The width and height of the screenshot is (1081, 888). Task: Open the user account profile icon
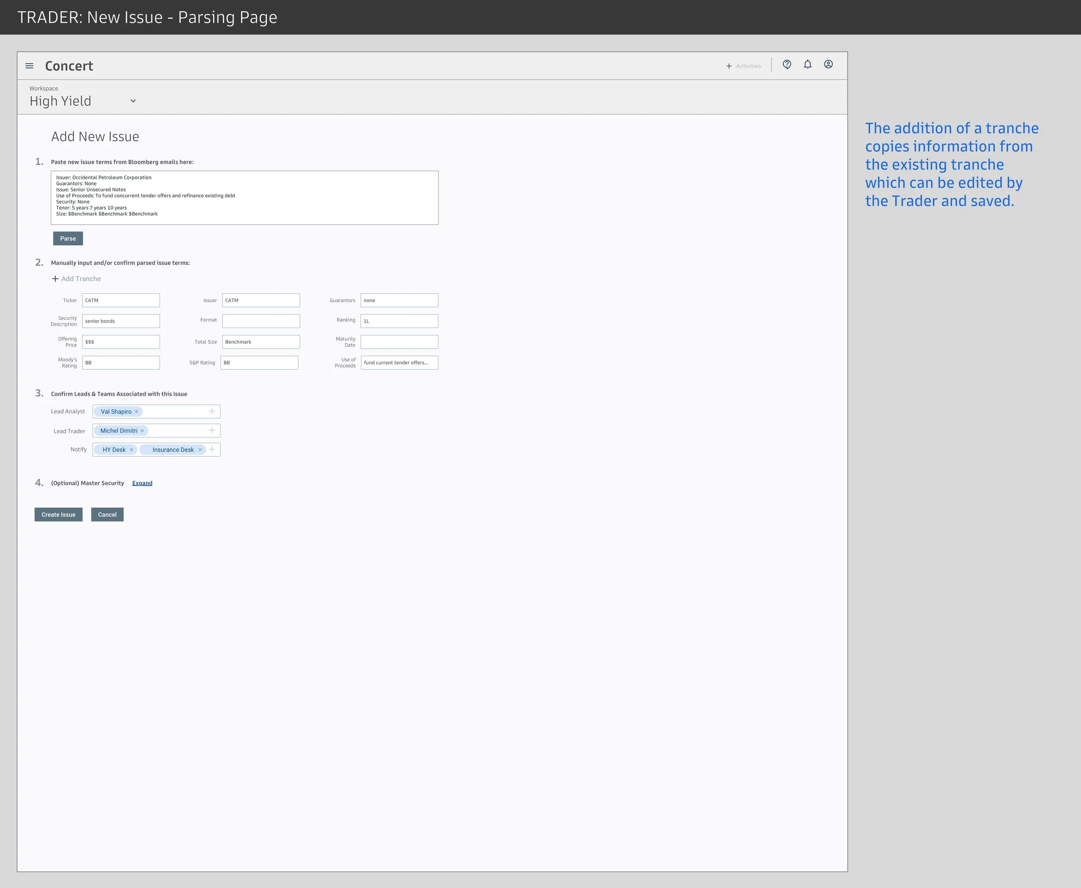(828, 64)
